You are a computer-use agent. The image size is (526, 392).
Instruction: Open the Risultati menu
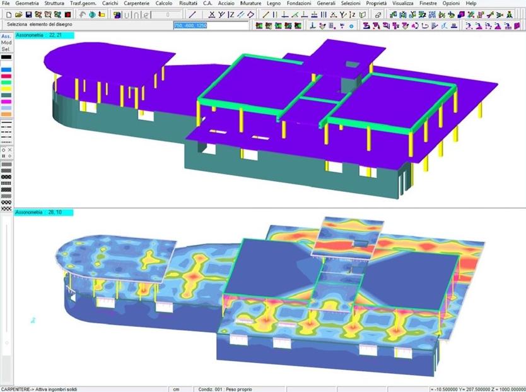[188, 4]
